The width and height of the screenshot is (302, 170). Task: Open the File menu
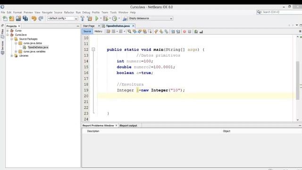coord(3,12)
